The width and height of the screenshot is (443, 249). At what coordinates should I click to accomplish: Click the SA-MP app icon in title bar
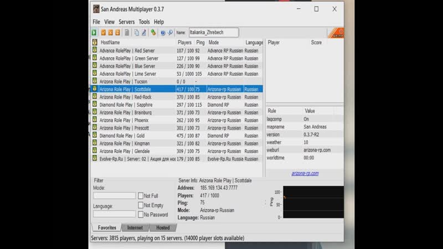(x=96, y=9)
